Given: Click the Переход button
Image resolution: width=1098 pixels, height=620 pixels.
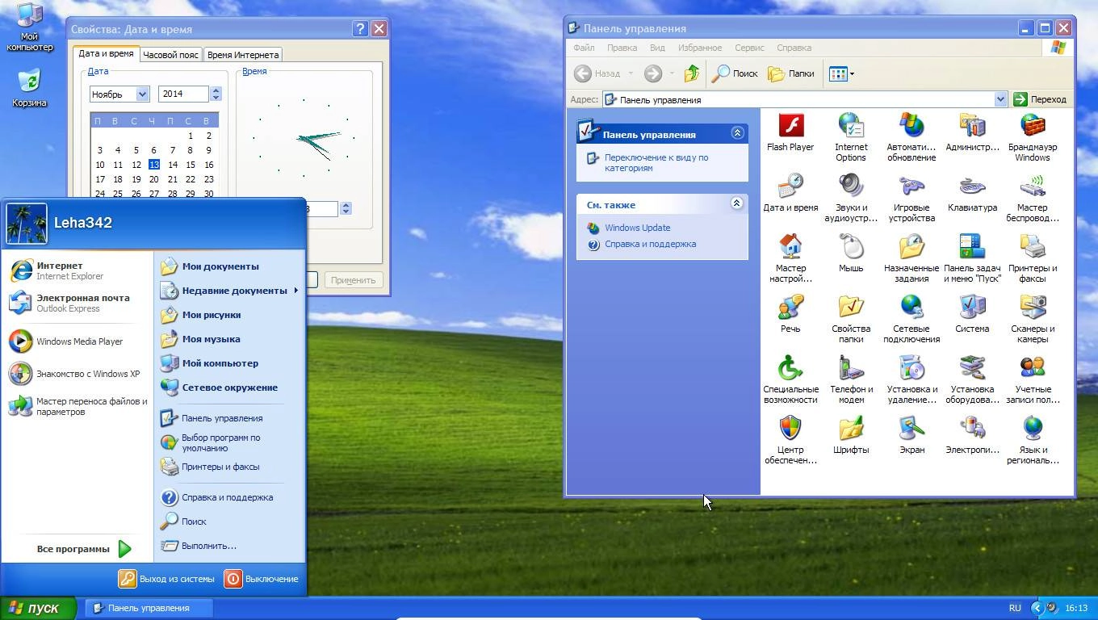Looking at the screenshot, I should 1041,99.
